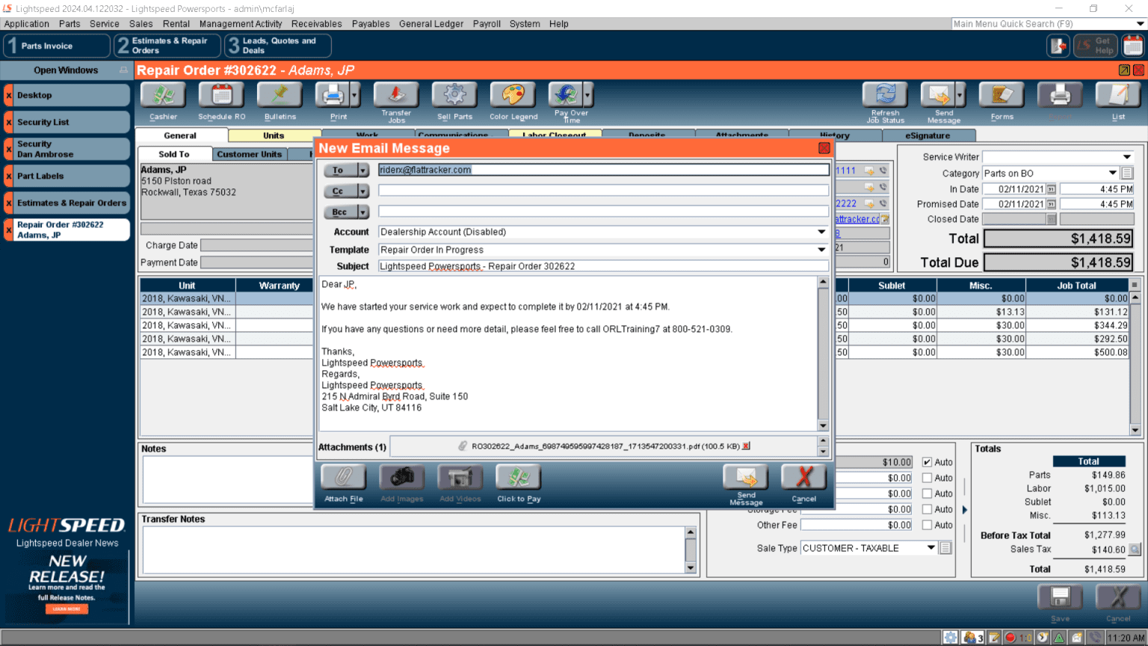The width and height of the screenshot is (1148, 646).
Task: Click the Transfer Jobs icon
Action: click(x=396, y=96)
